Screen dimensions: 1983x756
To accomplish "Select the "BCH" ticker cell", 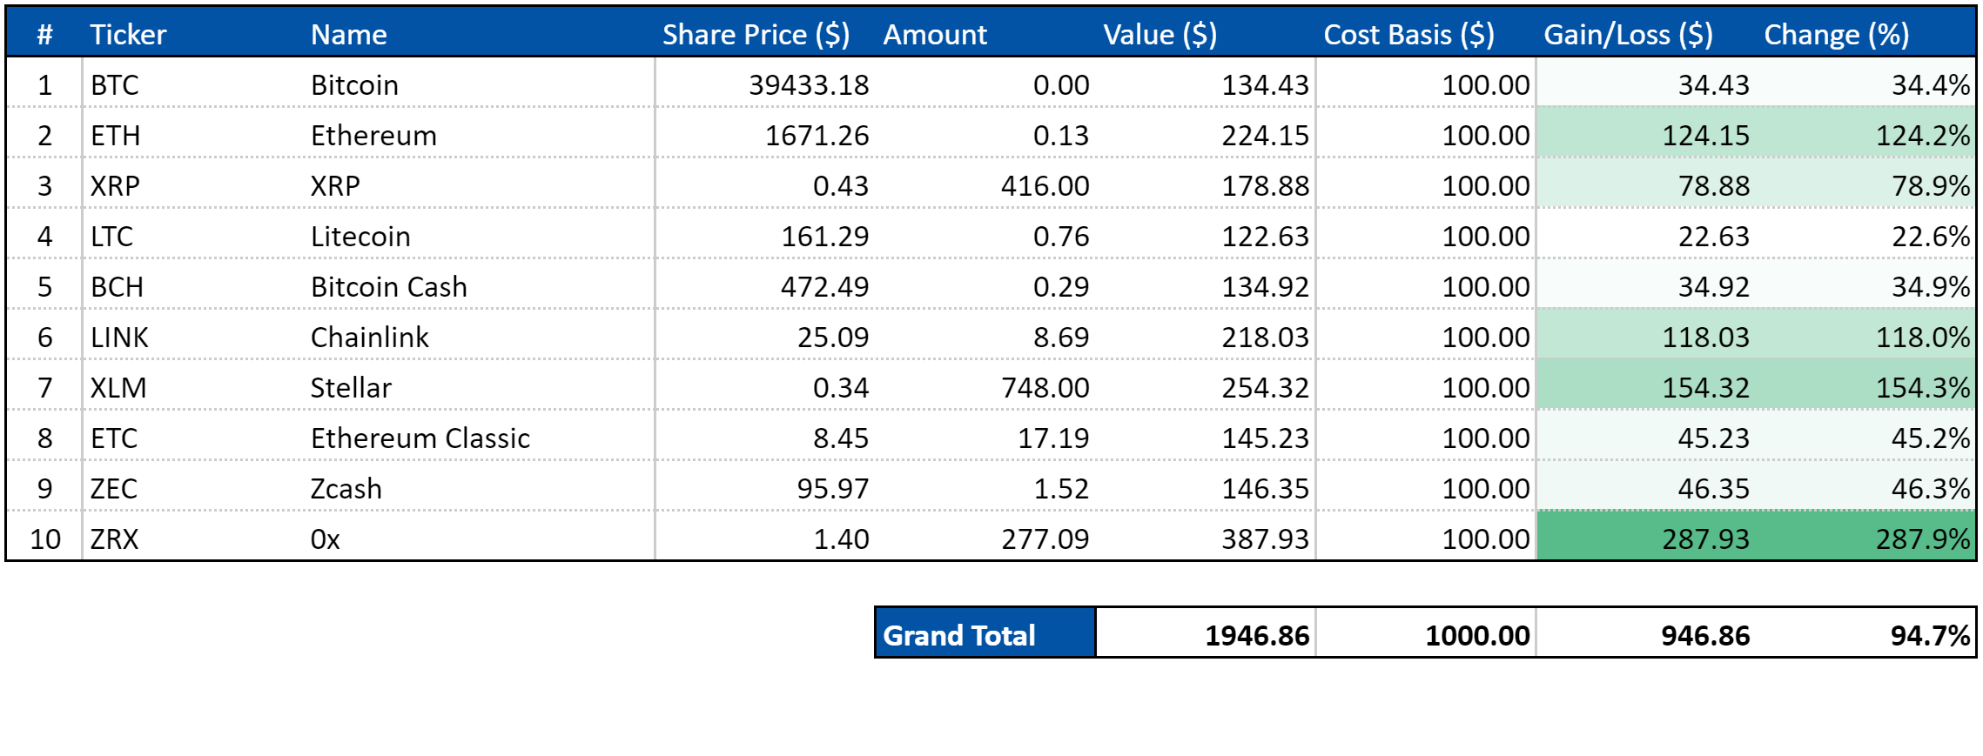I will 118,287.
